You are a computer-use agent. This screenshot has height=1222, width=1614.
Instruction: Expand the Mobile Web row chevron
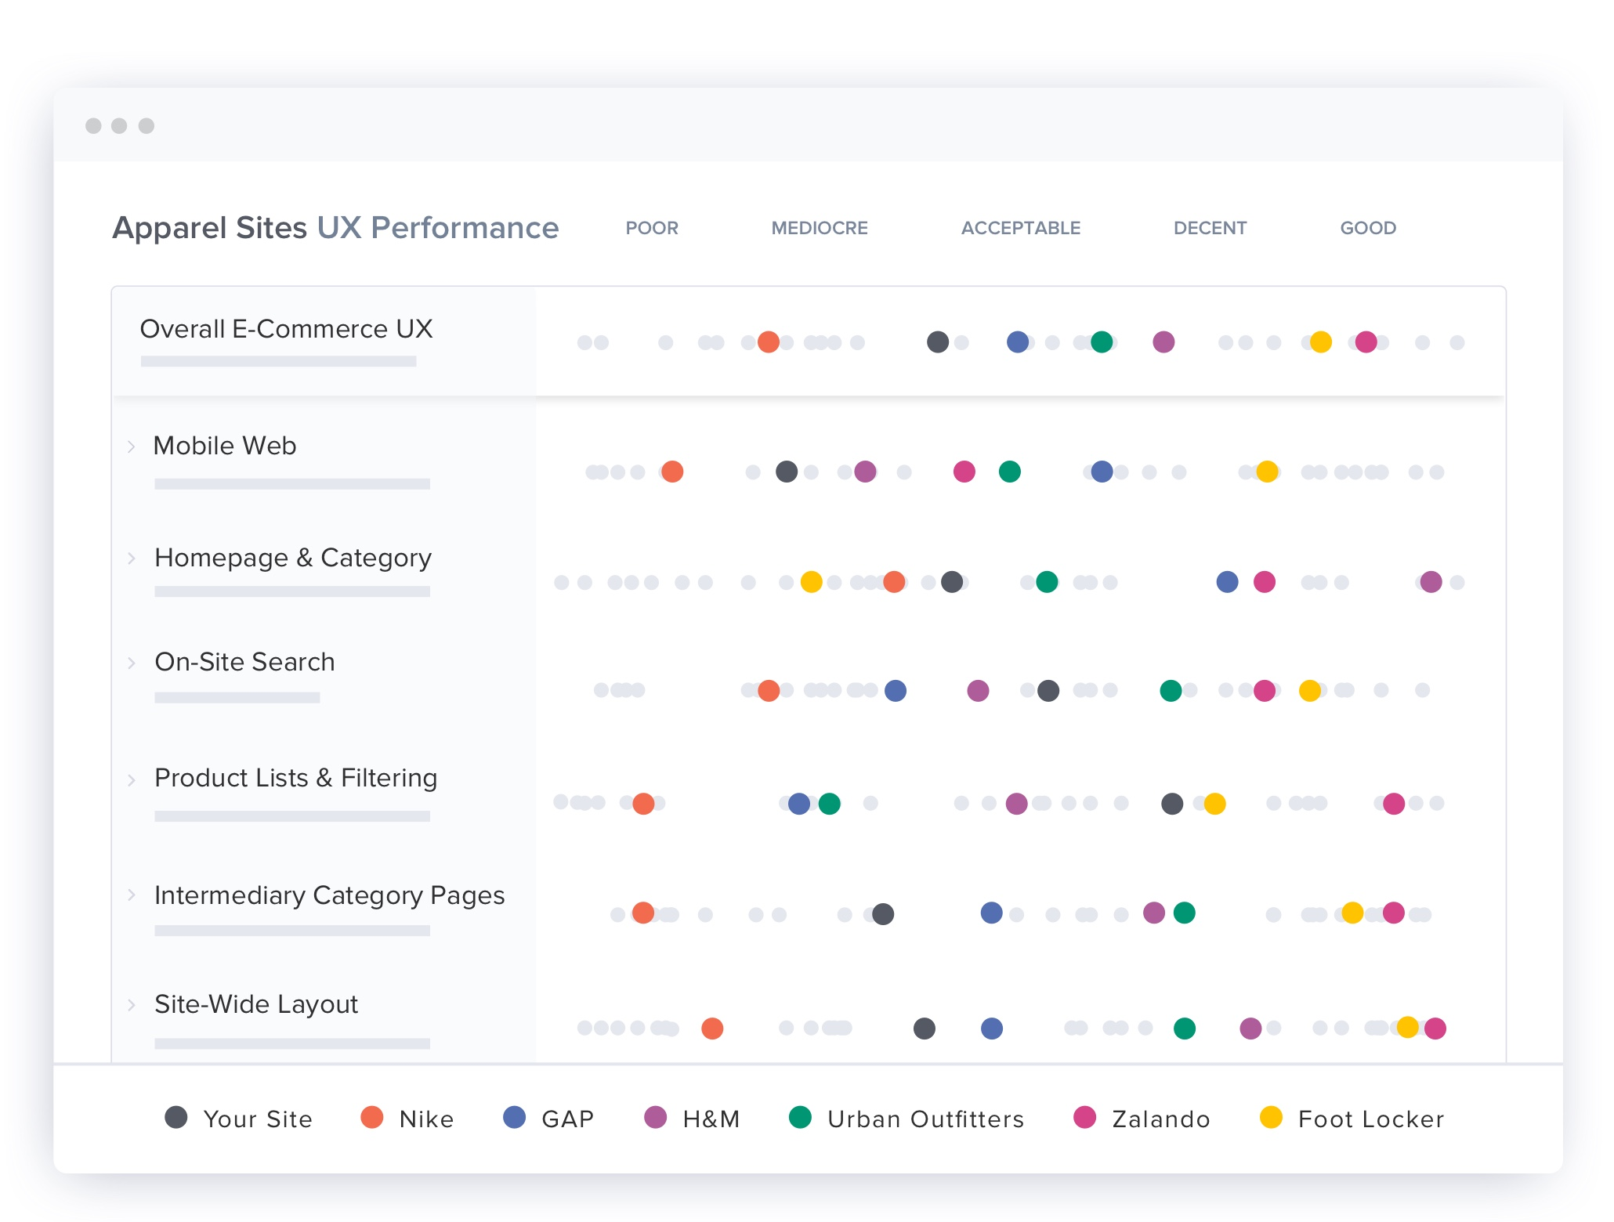(132, 446)
